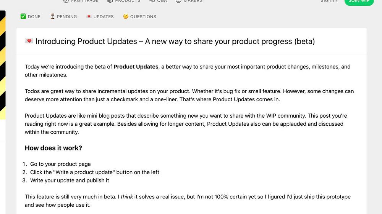Screen dimensions: 382x214
Task: Select the UPDATES tab label
Action: [104, 17]
